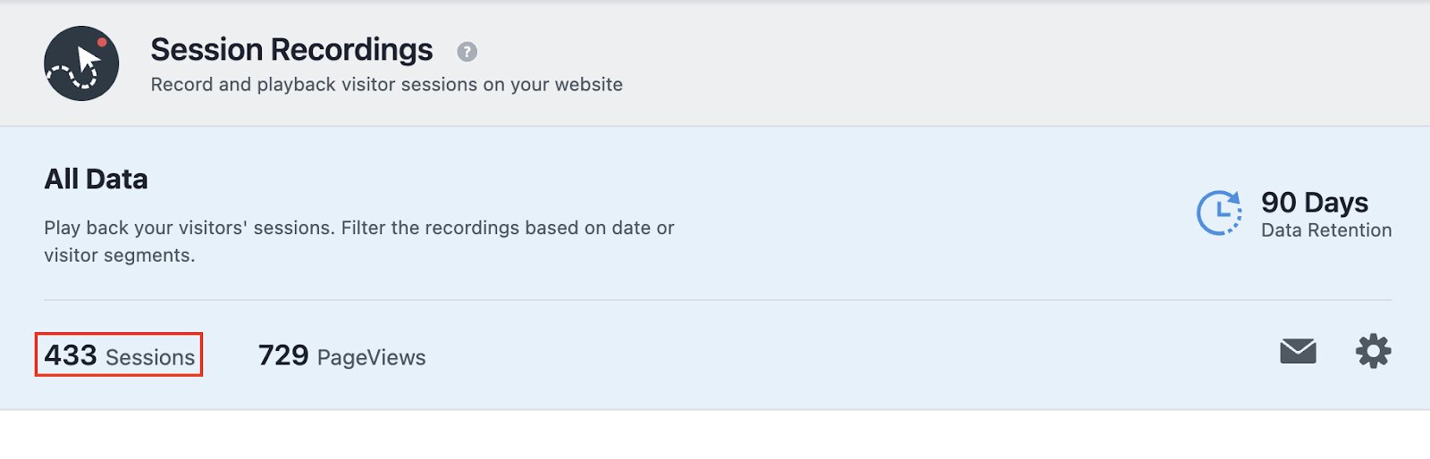Click the divider line under the description
1430x459 pixels.
[x=718, y=300]
